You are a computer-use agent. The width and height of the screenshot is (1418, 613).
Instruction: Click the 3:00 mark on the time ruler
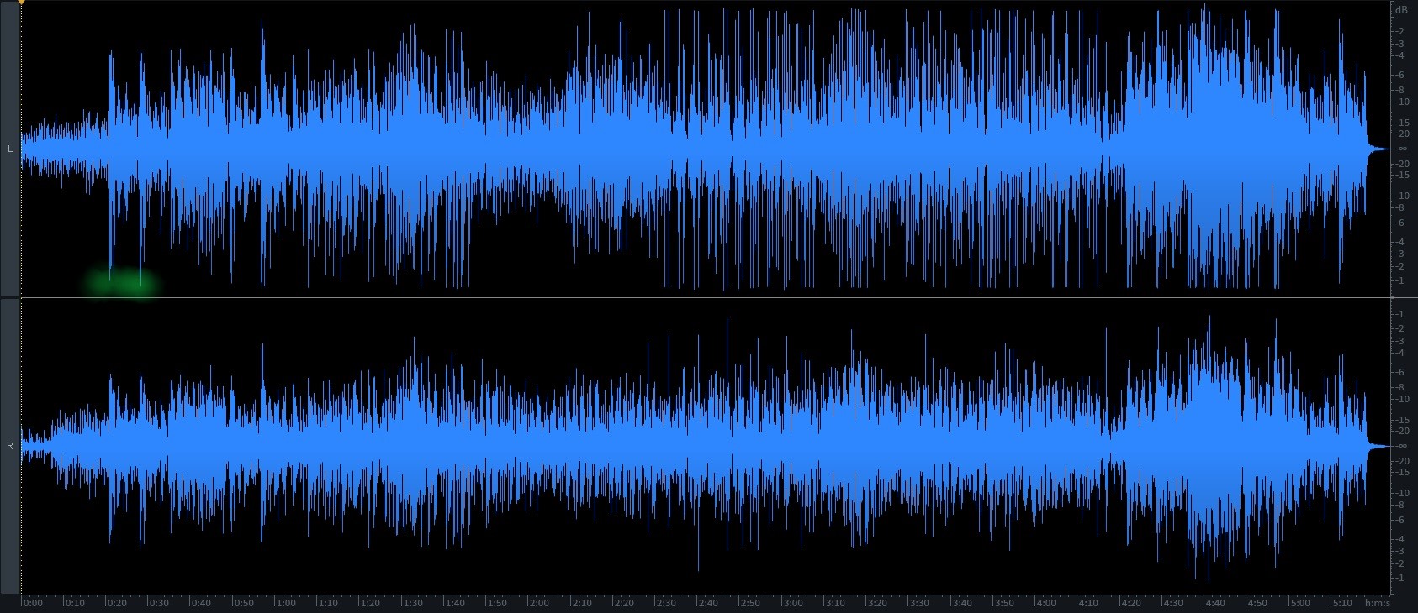pyautogui.click(x=792, y=603)
